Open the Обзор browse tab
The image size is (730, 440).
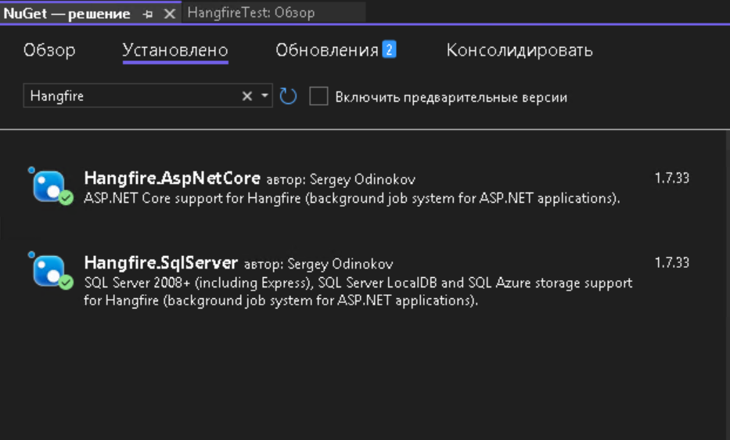pos(49,50)
